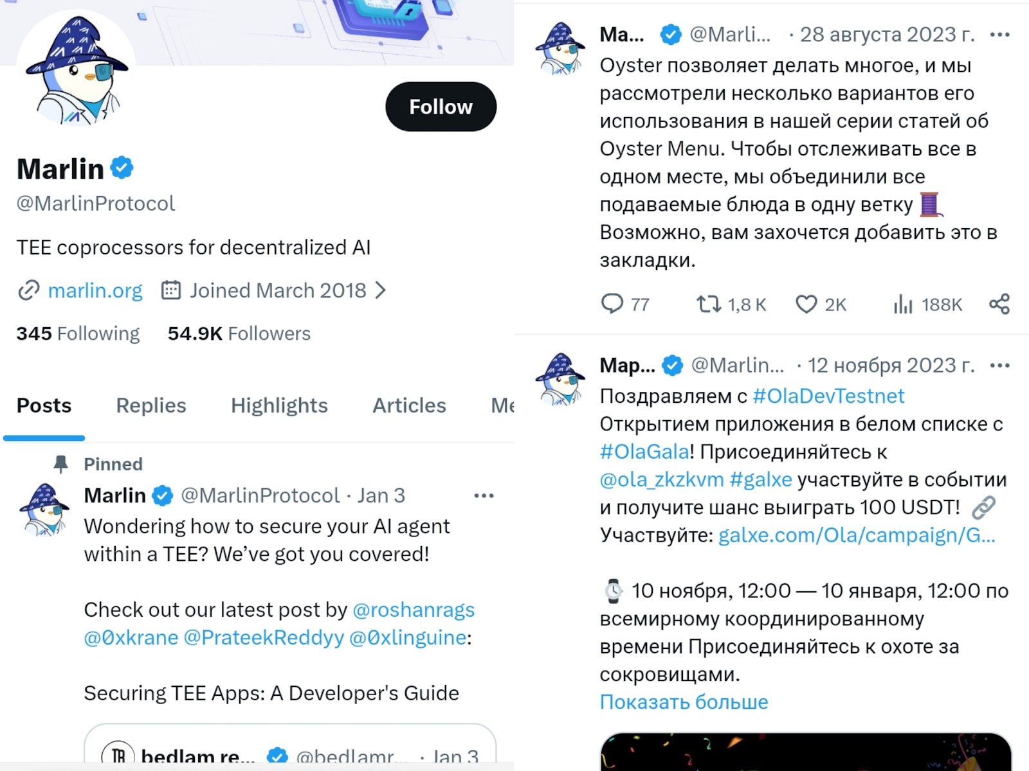
Task: Click the Показать больше link
Action: [x=684, y=702]
